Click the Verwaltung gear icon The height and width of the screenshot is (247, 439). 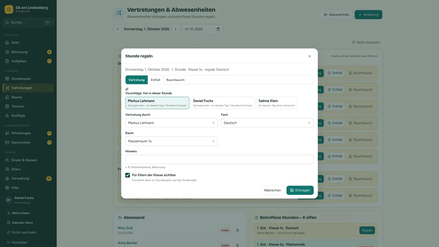click(7, 178)
